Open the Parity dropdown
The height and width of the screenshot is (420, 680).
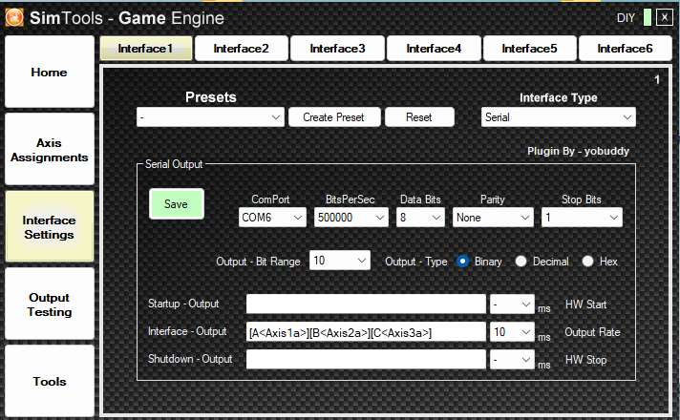pos(493,219)
